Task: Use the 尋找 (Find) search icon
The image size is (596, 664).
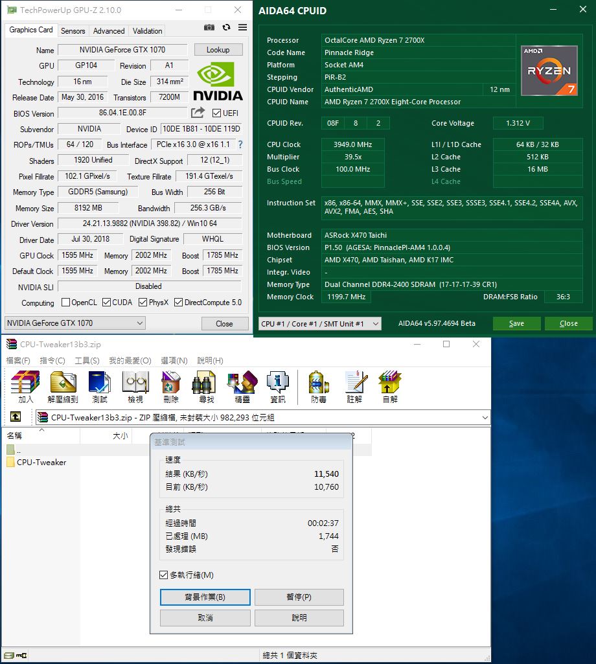Action: pos(208,387)
